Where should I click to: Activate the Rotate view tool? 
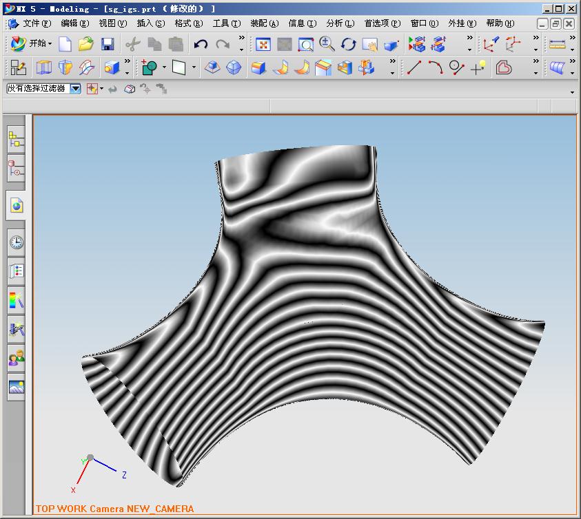click(x=348, y=45)
